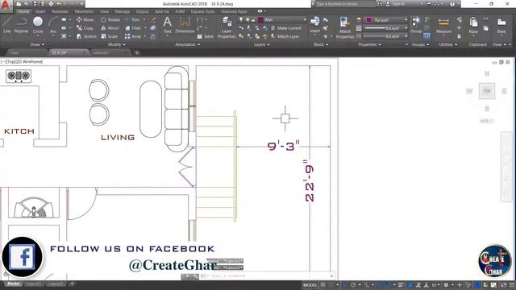The height and width of the screenshot is (290, 516).
Task: Select the Polyline tool
Action: [x=21, y=25]
